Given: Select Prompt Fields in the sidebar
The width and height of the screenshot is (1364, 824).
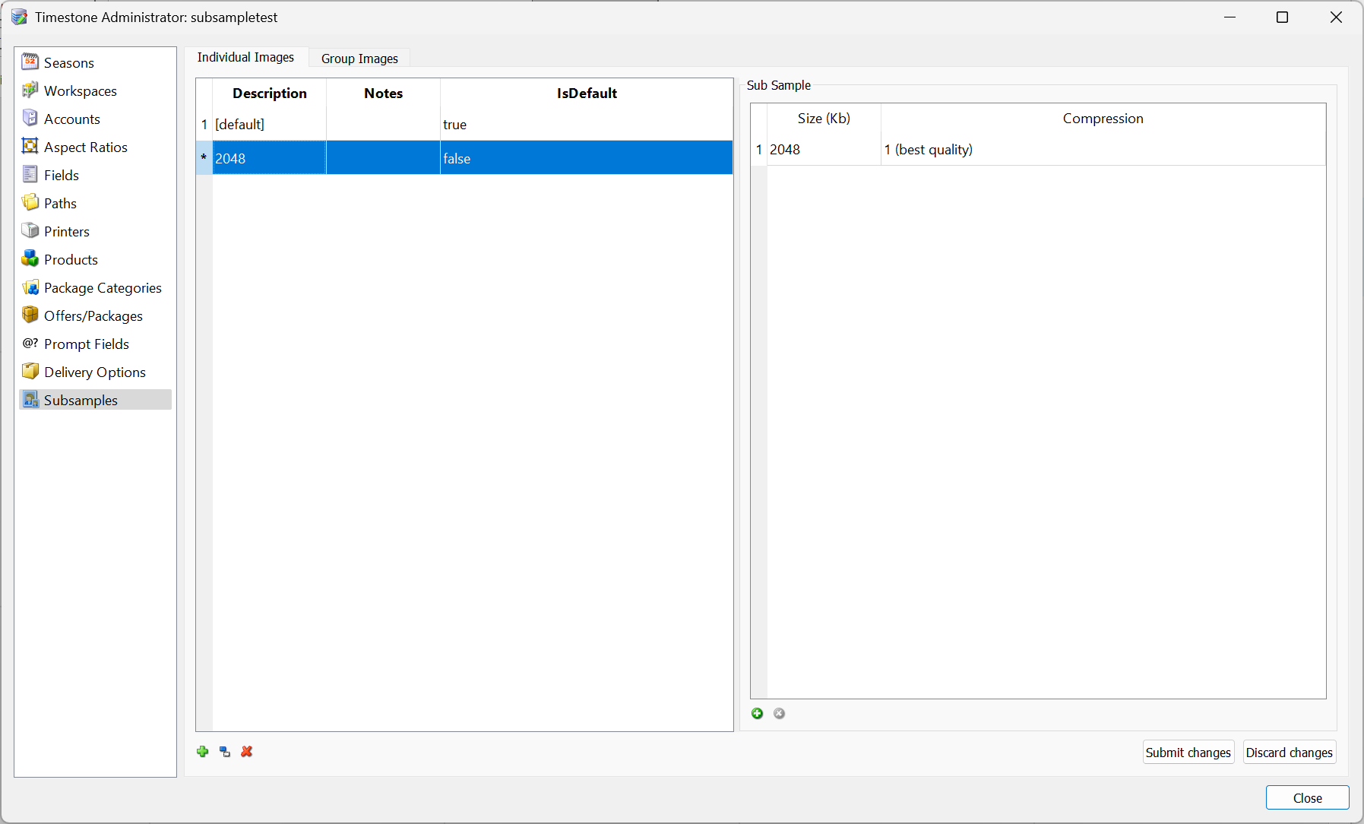Looking at the screenshot, I should pyautogui.click(x=95, y=344).
